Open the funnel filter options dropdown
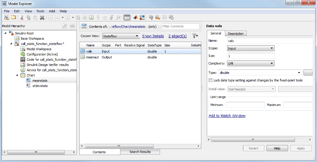Image resolution: width=317 pixels, height=162 pixels. click(195, 36)
